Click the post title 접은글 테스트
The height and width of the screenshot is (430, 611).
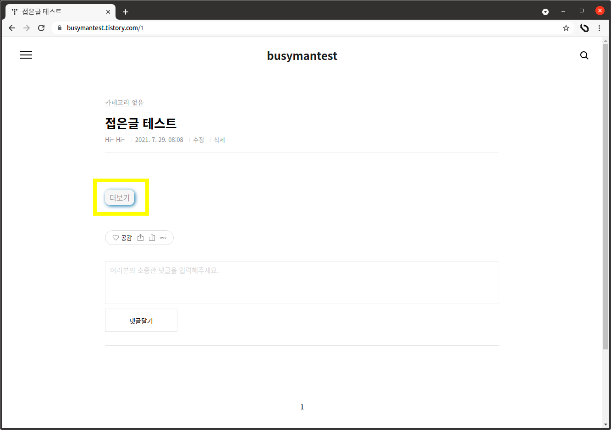[x=141, y=123]
